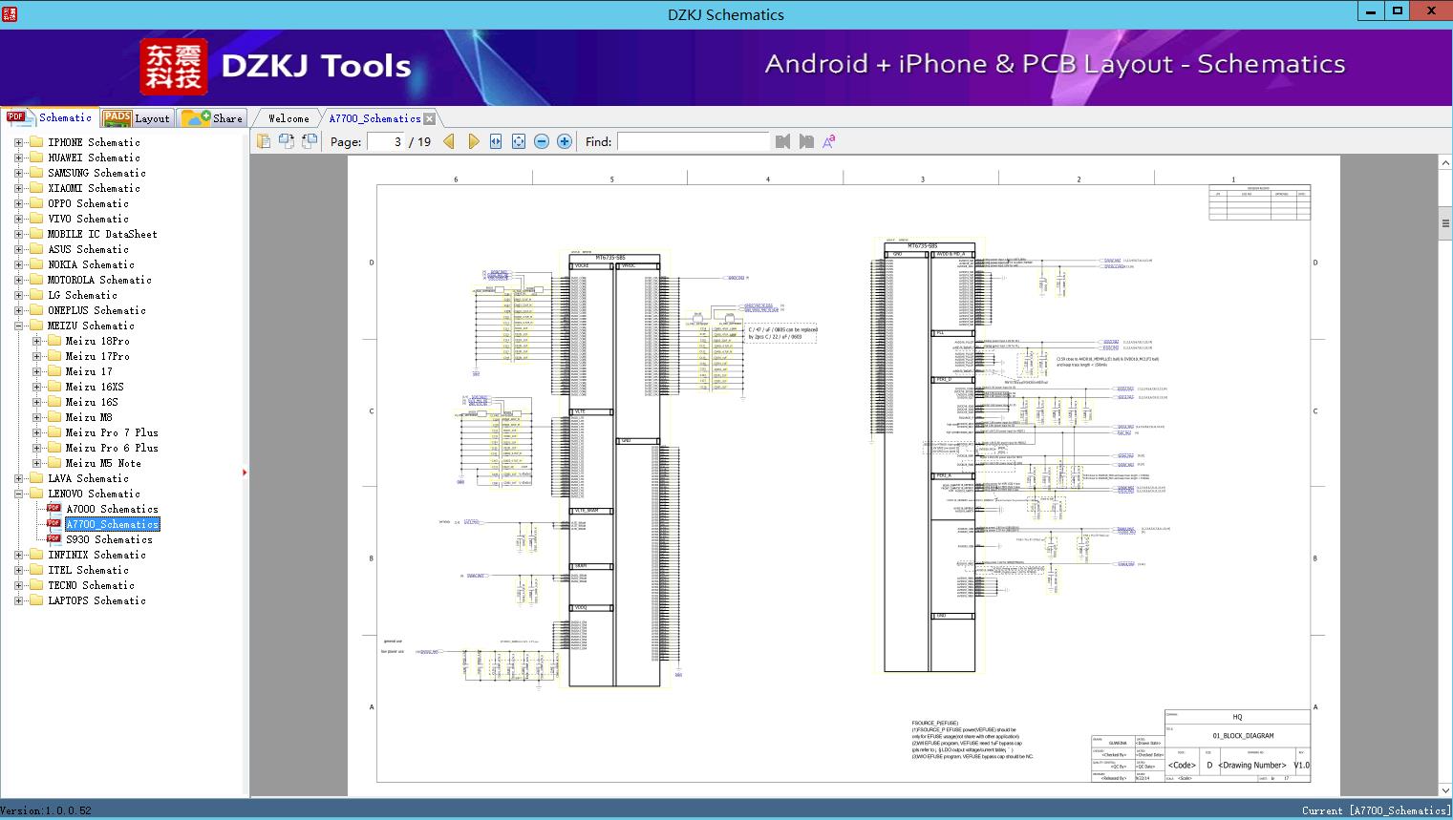Click the document vertical scrollbar thumb
The width and height of the screenshot is (1453, 820).
[1445, 224]
